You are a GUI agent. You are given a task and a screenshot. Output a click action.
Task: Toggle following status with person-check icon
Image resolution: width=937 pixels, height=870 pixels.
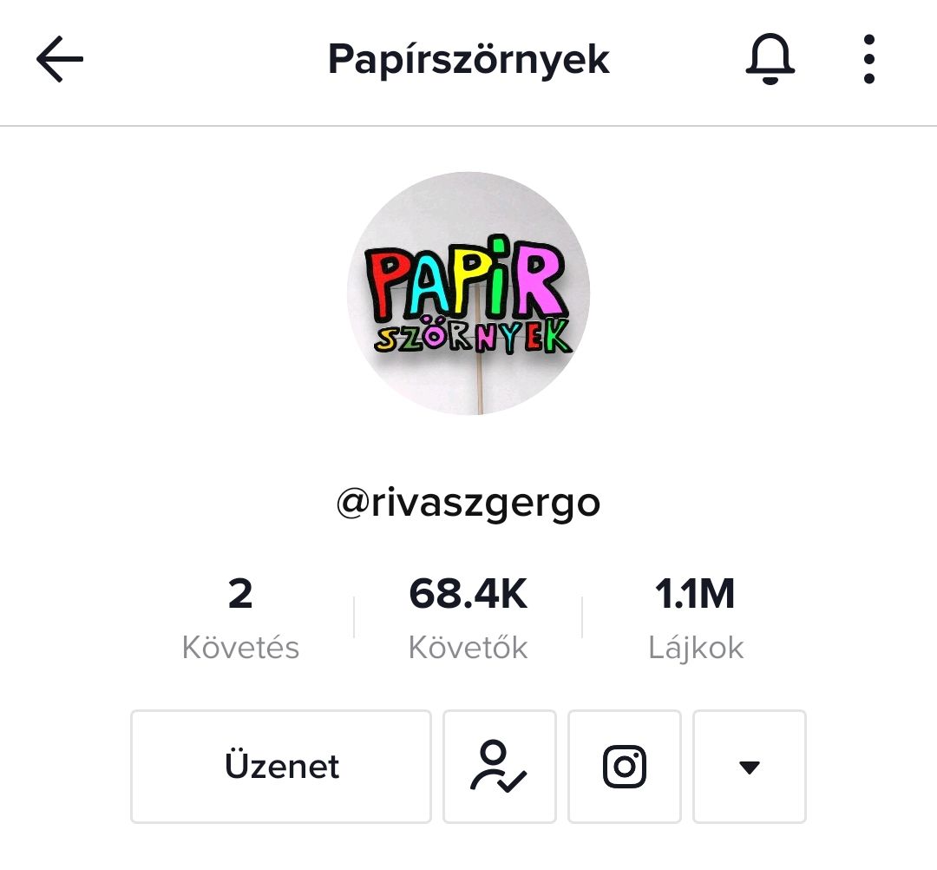tap(500, 767)
